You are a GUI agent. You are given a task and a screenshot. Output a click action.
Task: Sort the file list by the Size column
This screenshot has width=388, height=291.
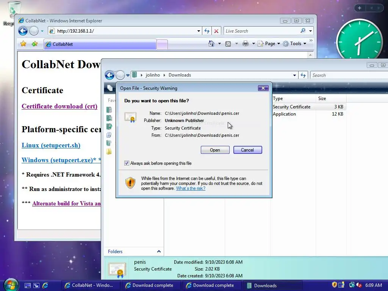[331, 99]
